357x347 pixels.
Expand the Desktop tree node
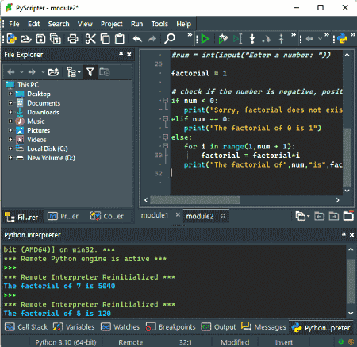point(10,94)
